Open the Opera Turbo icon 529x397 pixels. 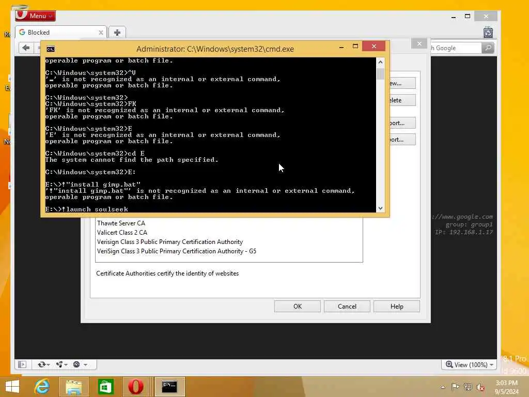[x=76, y=364]
